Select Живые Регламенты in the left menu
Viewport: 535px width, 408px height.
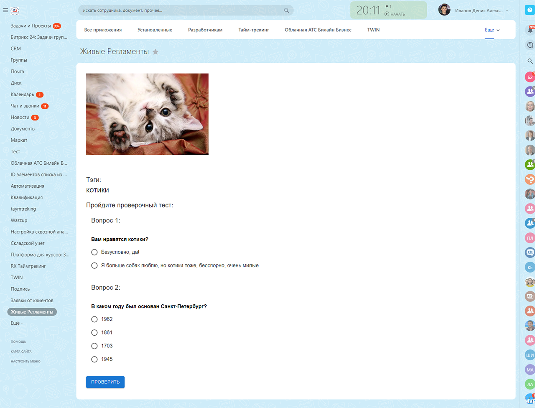coord(32,312)
